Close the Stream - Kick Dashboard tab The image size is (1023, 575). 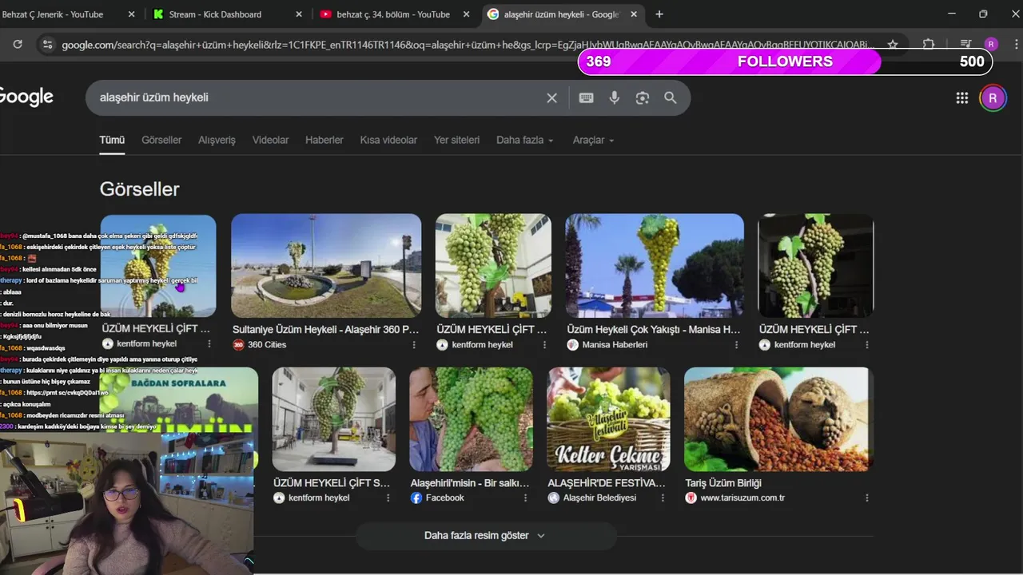pos(299,14)
